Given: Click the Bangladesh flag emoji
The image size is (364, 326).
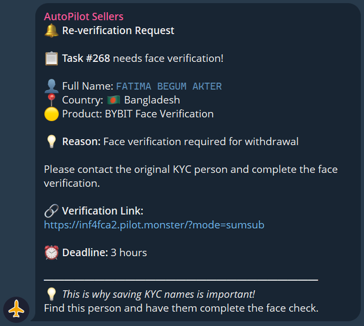Looking at the screenshot, I should [x=114, y=100].
